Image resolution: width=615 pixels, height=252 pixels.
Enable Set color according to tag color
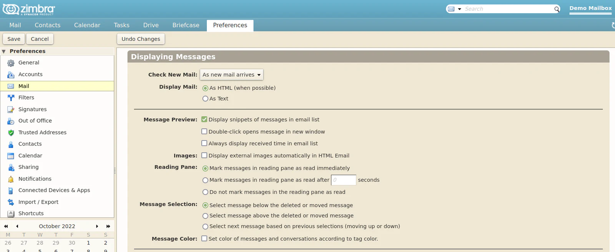click(x=204, y=239)
